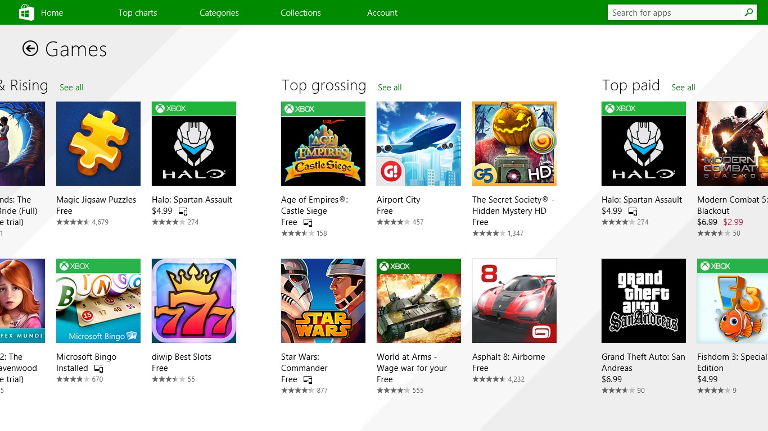Click See all next to Top paid
The height and width of the screenshot is (431, 768).
pyautogui.click(x=683, y=88)
